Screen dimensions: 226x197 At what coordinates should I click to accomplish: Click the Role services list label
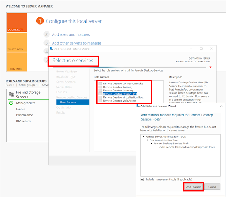point(102,77)
